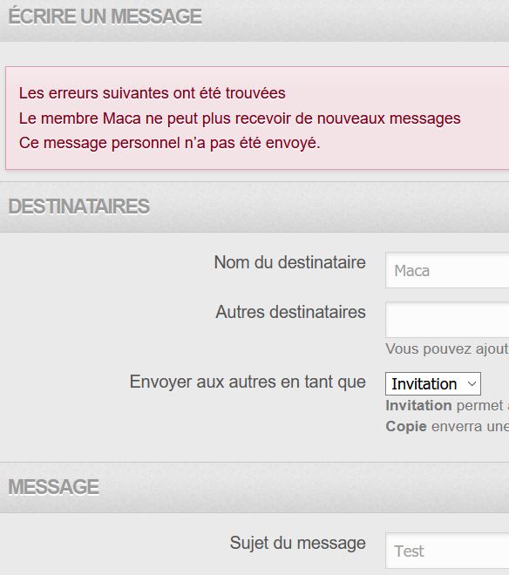Click the 'Les erreurs suivantes ont été trouvées' error line
The height and width of the screenshot is (575, 509).
[153, 93]
